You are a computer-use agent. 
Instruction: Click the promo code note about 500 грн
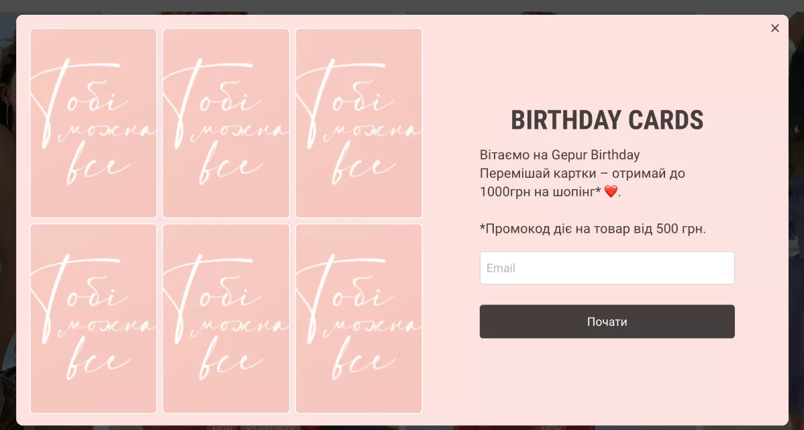[x=593, y=229]
